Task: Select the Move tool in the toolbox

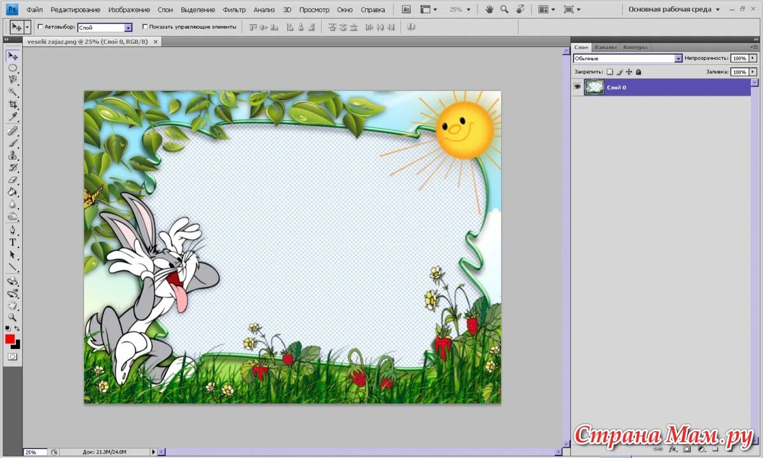Action: 13,56
